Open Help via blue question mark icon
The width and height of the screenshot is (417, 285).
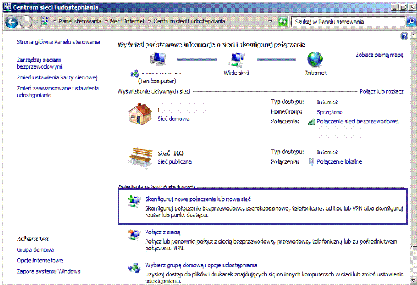pos(404,36)
